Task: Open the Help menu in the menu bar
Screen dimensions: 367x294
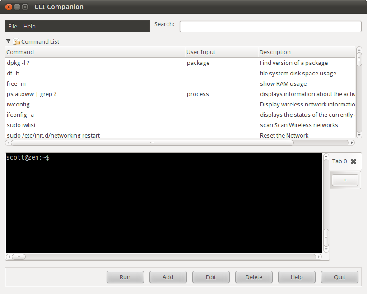Action: point(29,26)
